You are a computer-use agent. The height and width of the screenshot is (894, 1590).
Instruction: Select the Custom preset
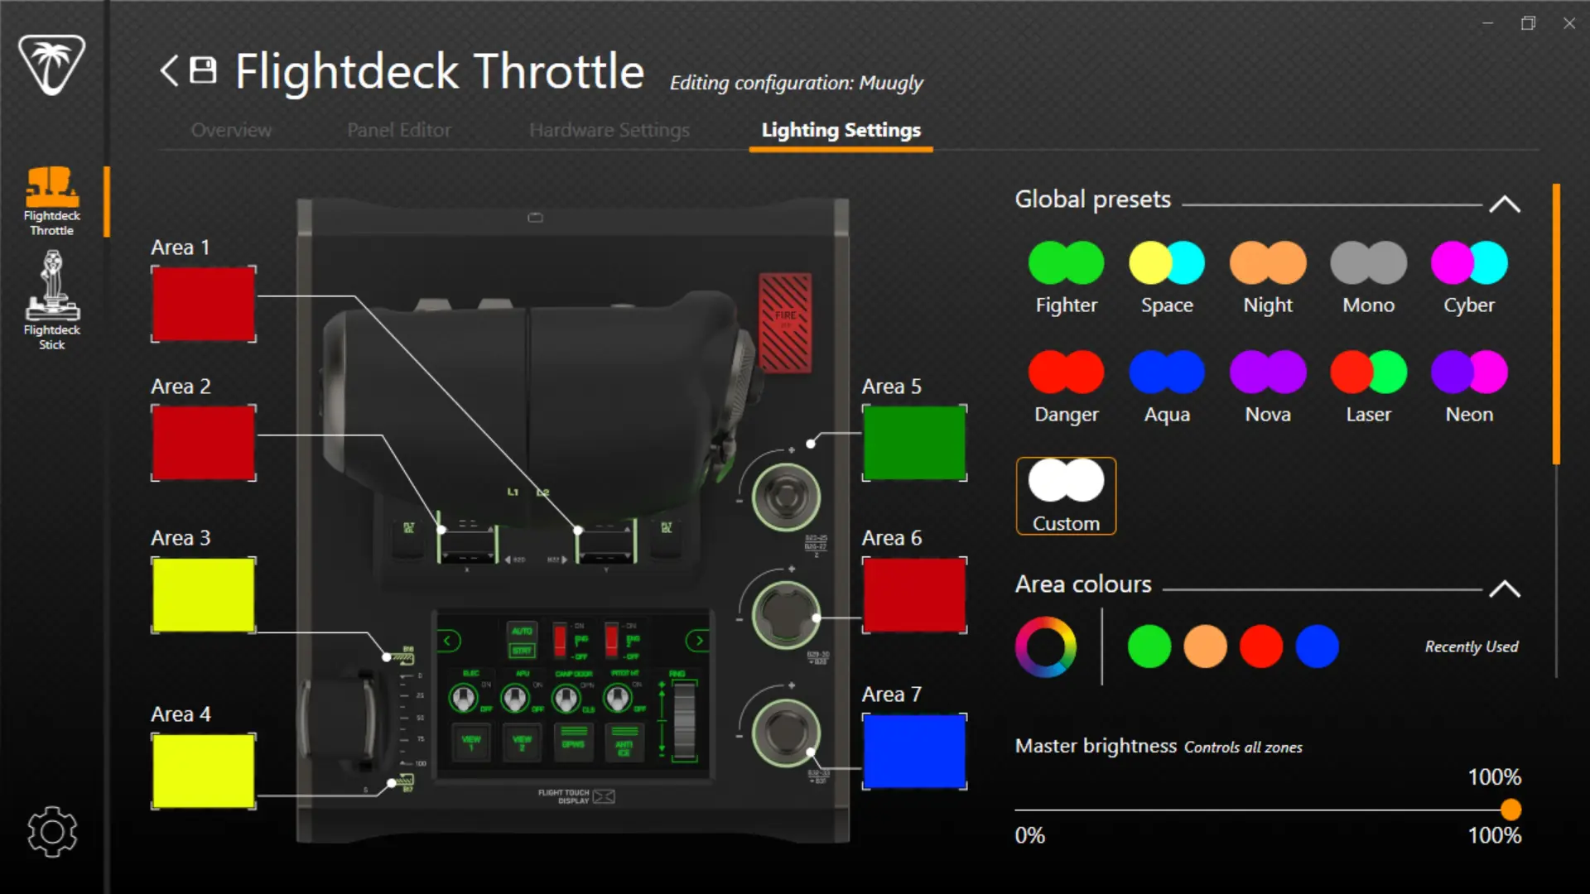(1066, 480)
